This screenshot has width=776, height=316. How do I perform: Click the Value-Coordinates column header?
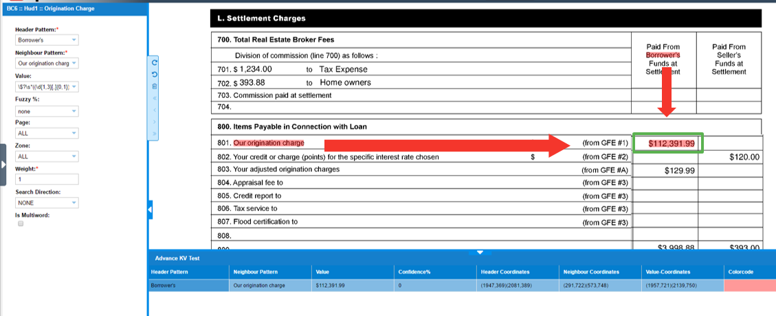683,272
